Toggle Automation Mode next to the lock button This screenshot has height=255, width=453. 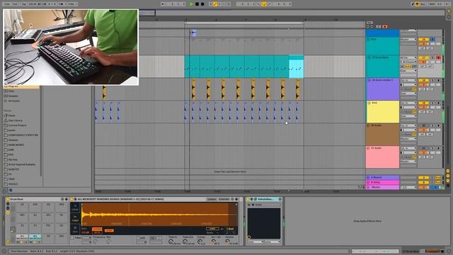coord(379,27)
